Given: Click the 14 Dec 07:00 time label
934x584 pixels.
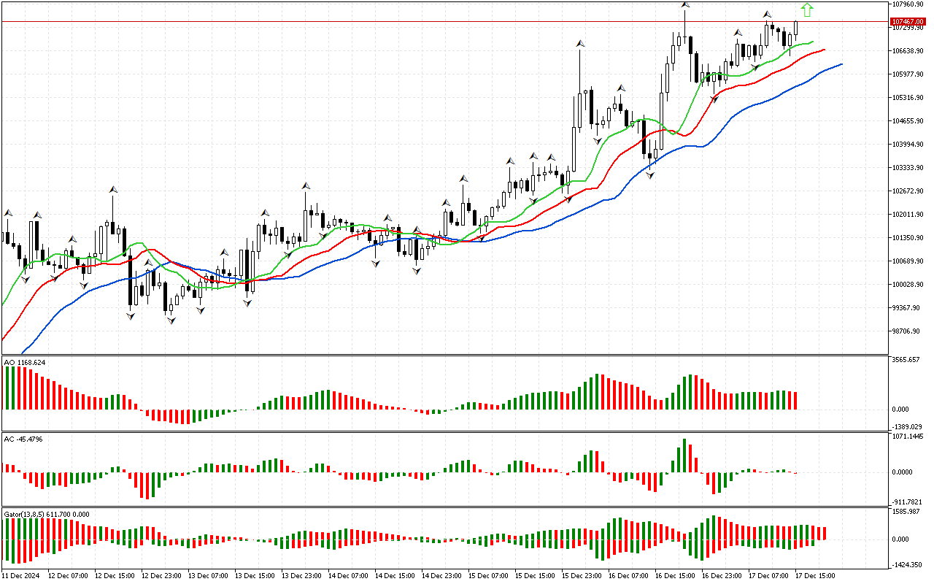Looking at the screenshot, I should tap(347, 576).
